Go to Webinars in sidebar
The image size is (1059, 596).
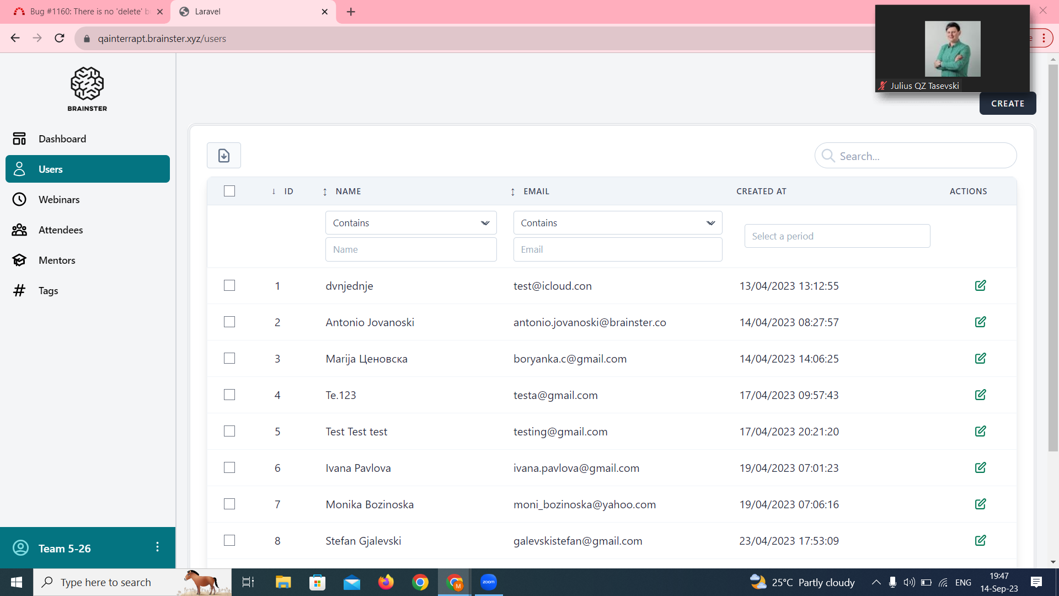(x=59, y=200)
